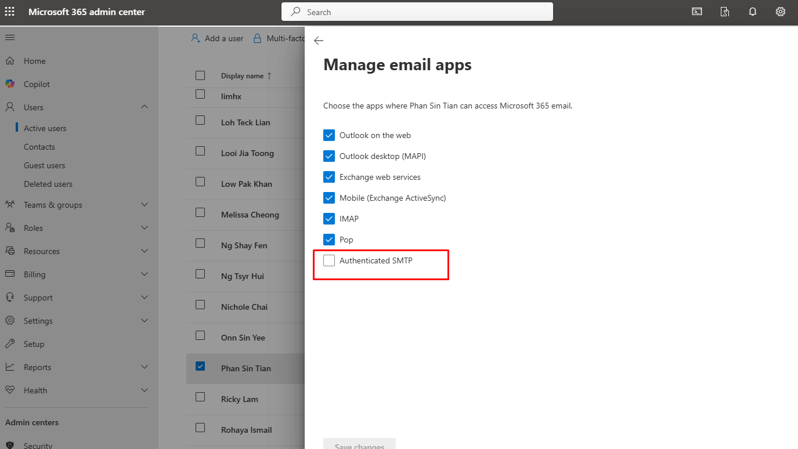798x449 pixels.
Task: Click the Setup wrench icon
Action: (10, 344)
